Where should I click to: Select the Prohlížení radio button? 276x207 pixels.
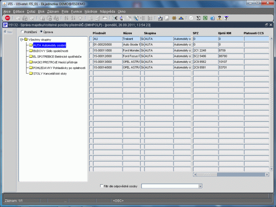23,32
